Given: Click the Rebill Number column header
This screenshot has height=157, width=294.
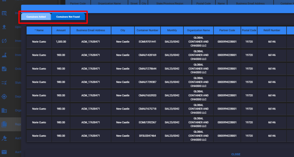Looking at the screenshot, I should pyautogui.click(x=272, y=30).
